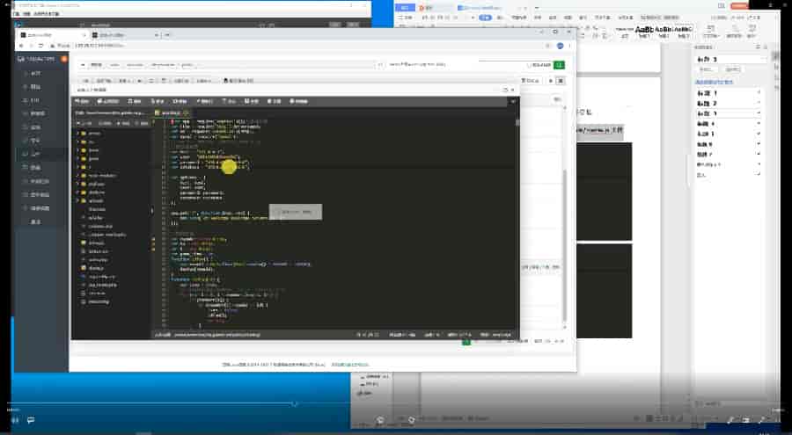792x435 pixels.
Task: Click the footer link below the code editor
Action: click(349, 364)
